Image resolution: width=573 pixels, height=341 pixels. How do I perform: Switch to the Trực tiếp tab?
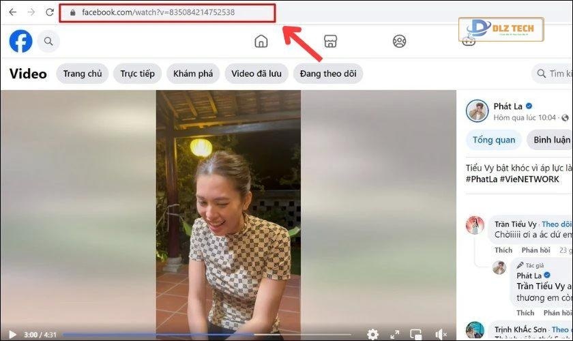coord(137,74)
